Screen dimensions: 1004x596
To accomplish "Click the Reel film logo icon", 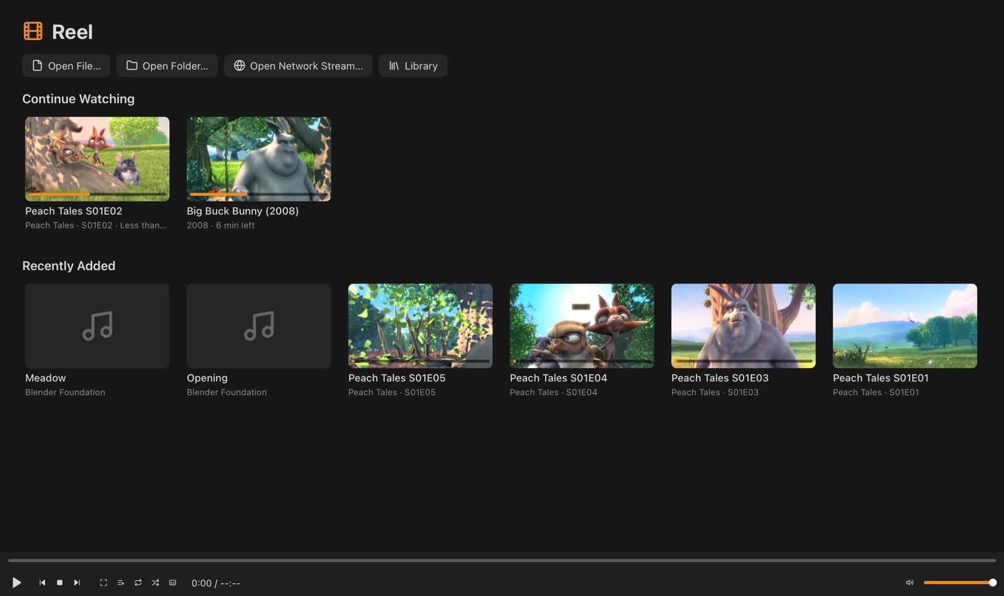I will click(33, 31).
